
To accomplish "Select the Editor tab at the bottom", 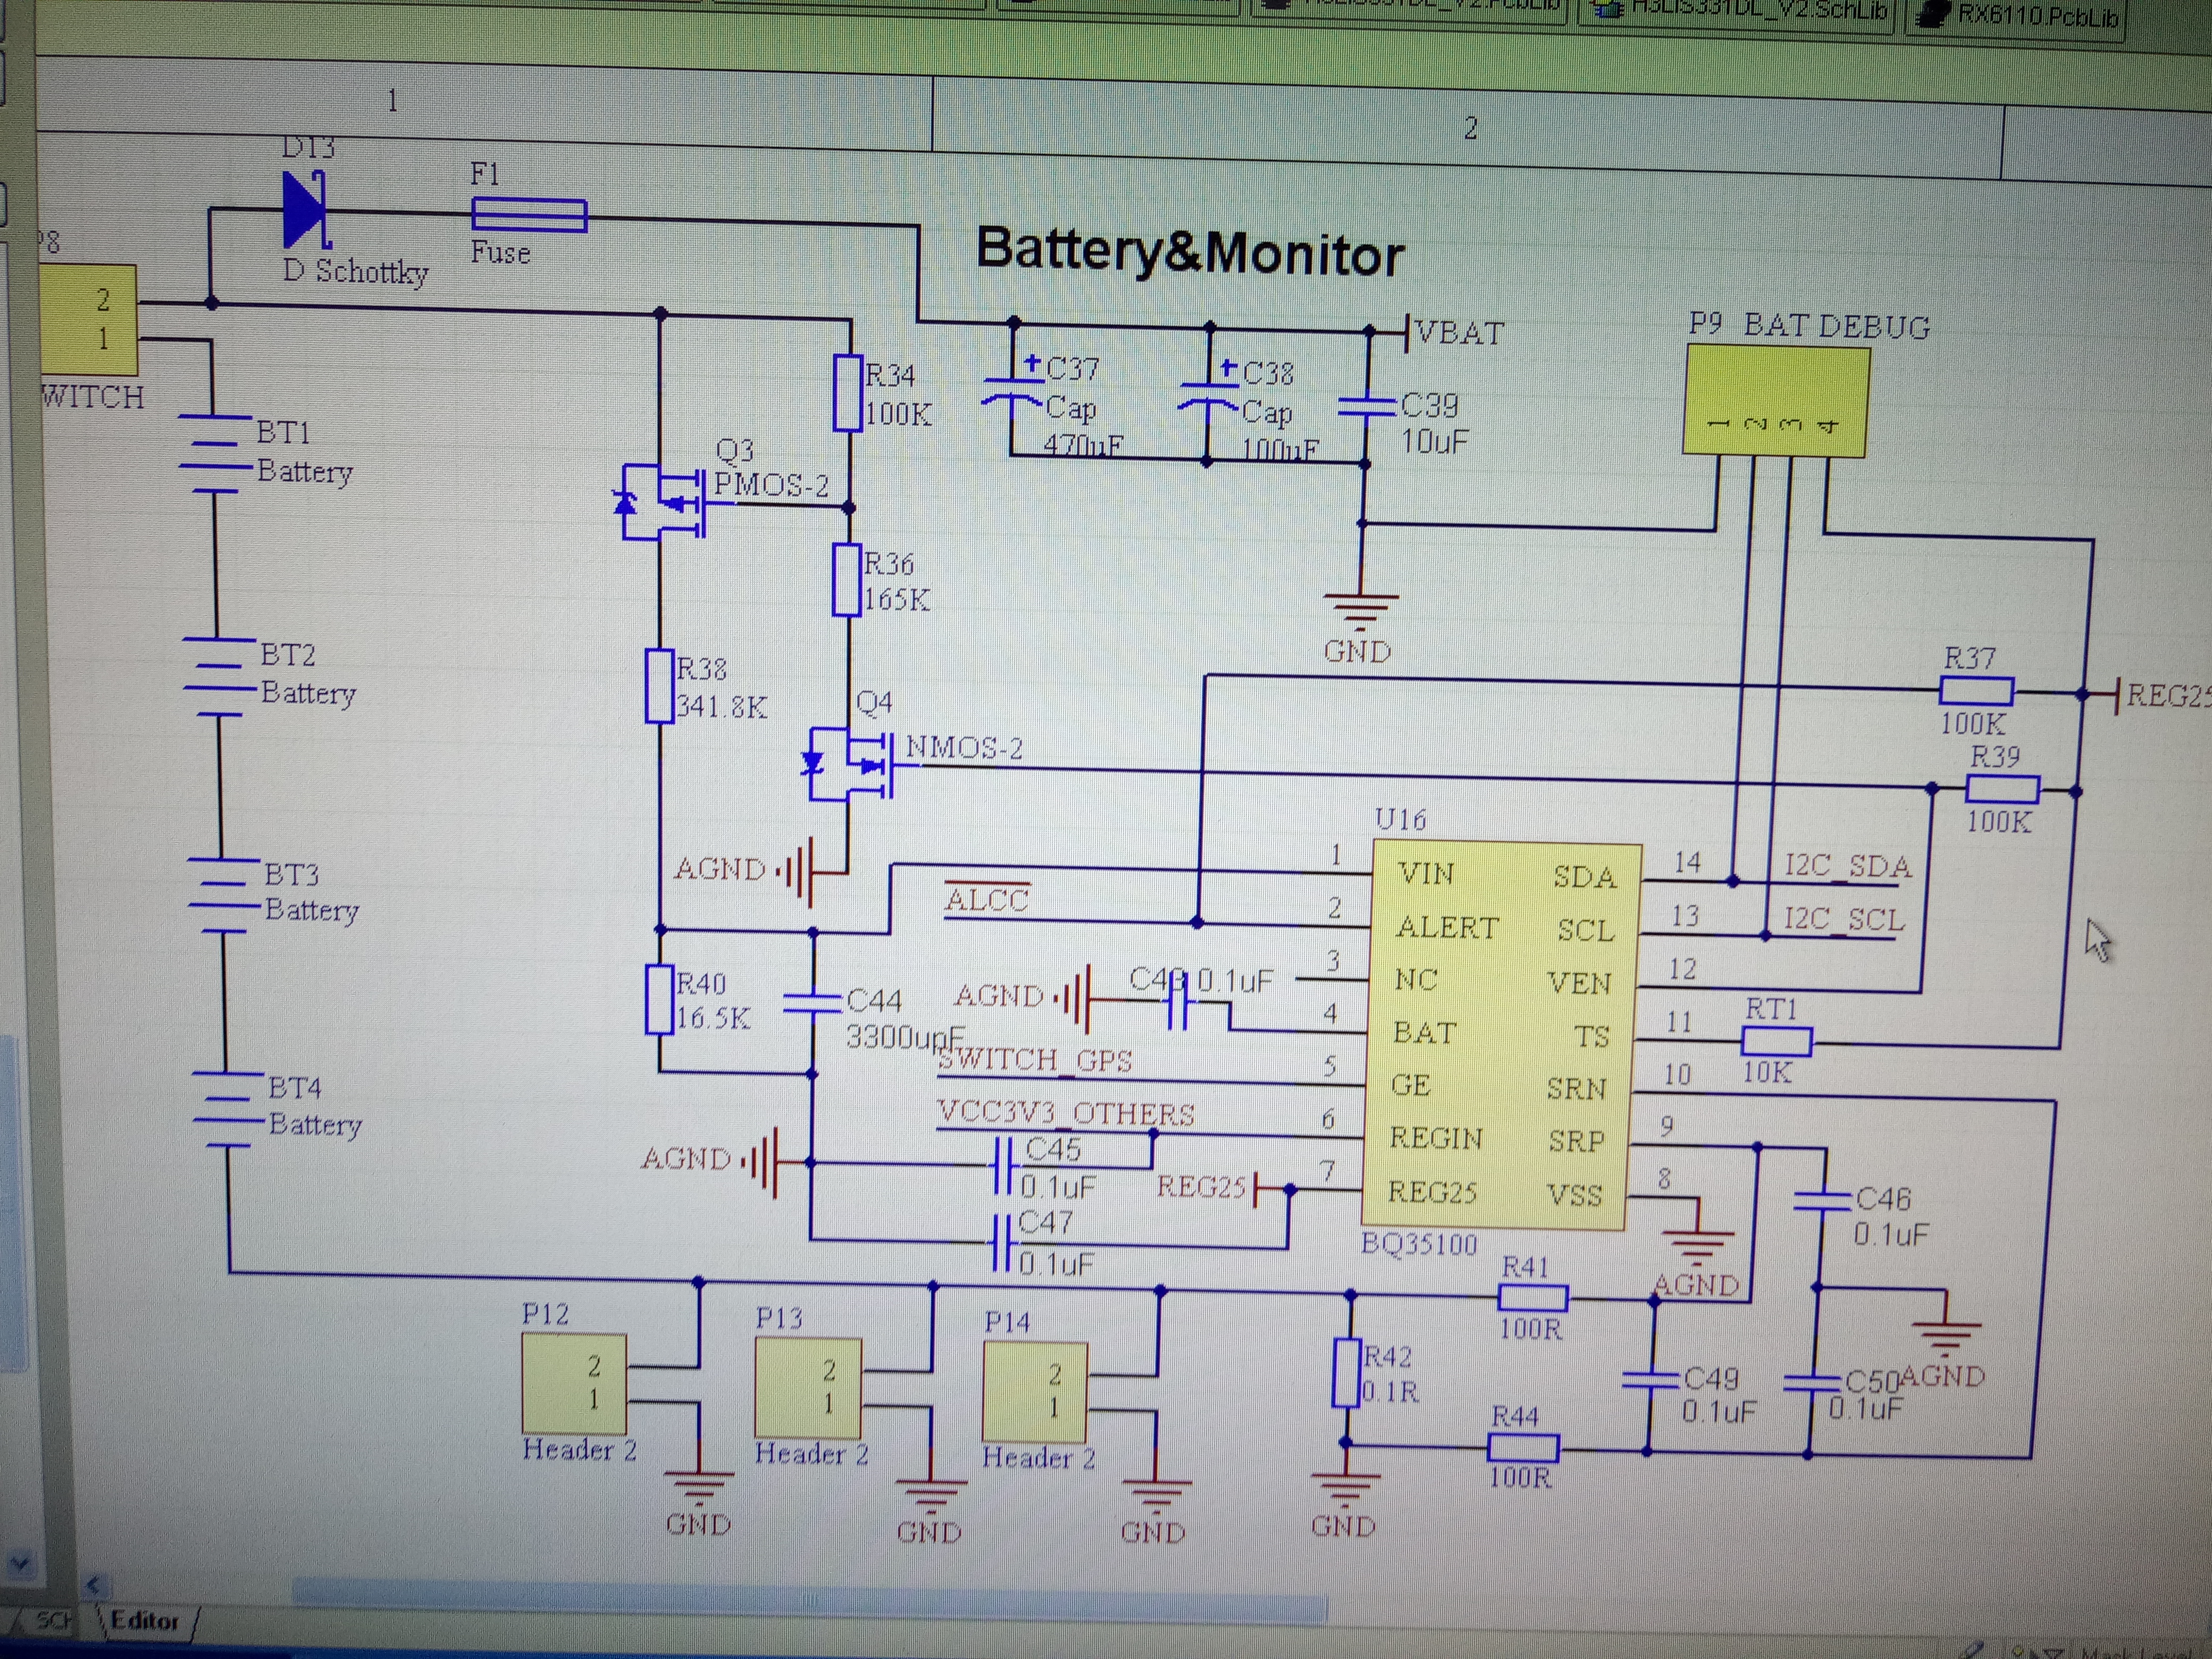I will (x=145, y=1621).
